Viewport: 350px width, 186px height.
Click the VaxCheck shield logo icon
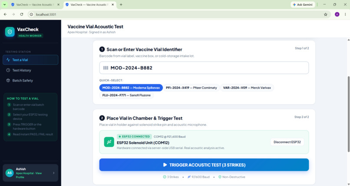(x=10, y=32)
